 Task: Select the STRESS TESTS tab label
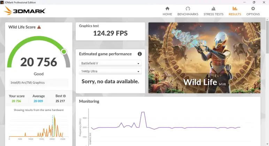(x=213, y=14)
